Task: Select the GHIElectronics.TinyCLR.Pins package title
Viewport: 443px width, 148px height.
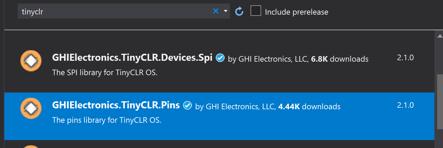Action: pos(116,105)
